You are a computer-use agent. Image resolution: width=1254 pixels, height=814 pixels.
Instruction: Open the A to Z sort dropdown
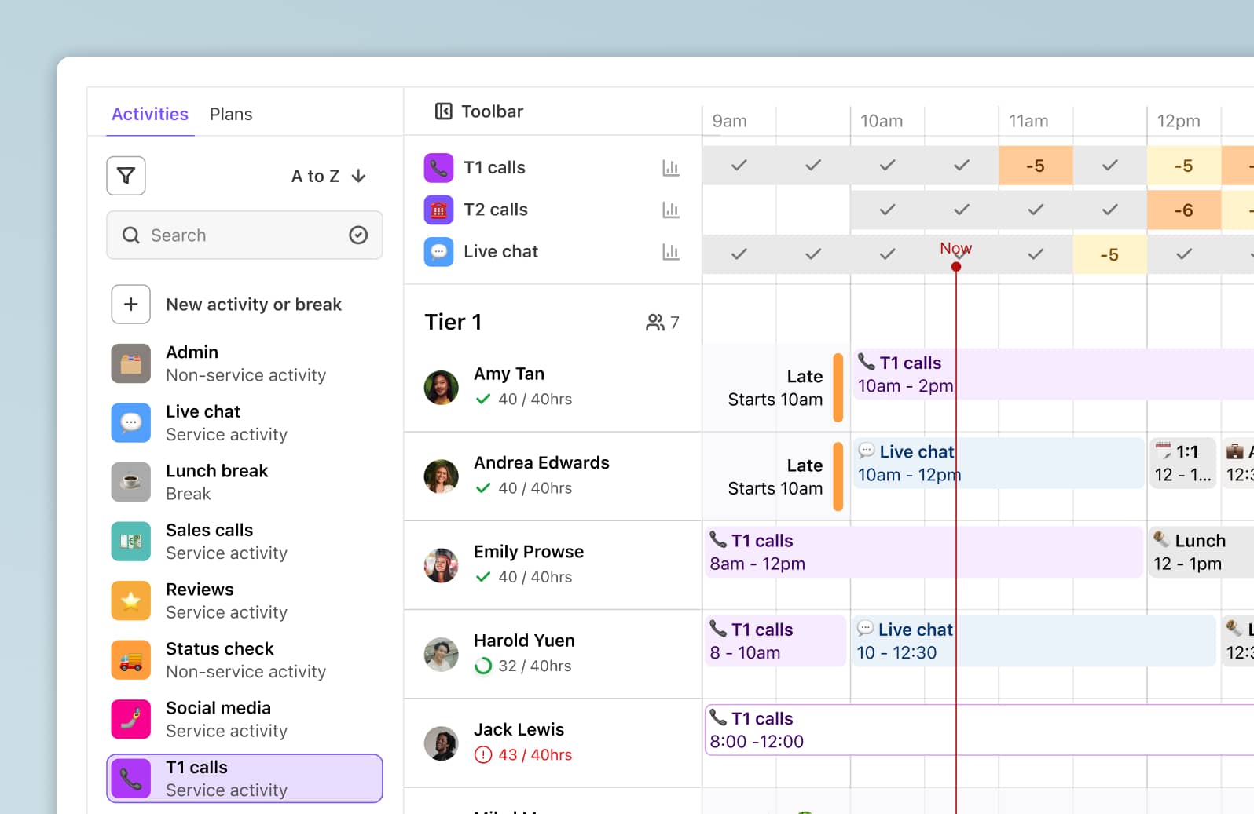tap(328, 177)
